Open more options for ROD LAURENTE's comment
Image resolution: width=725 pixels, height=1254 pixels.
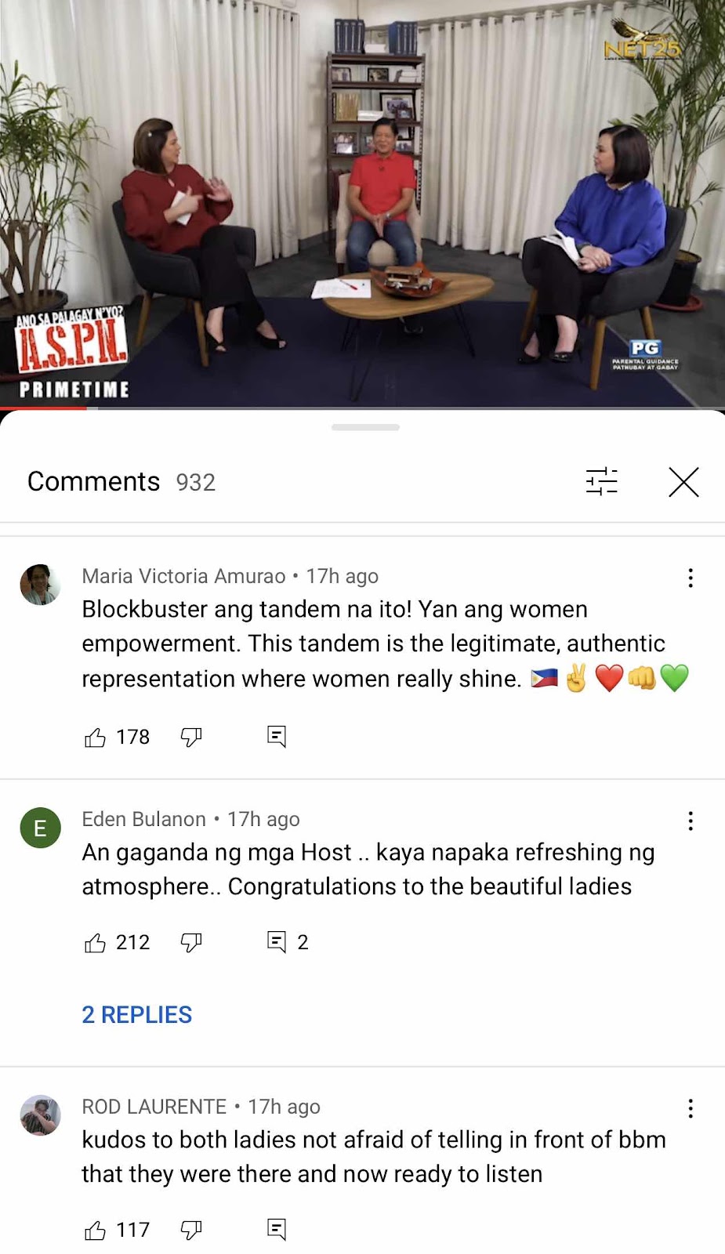click(x=691, y=1108)
